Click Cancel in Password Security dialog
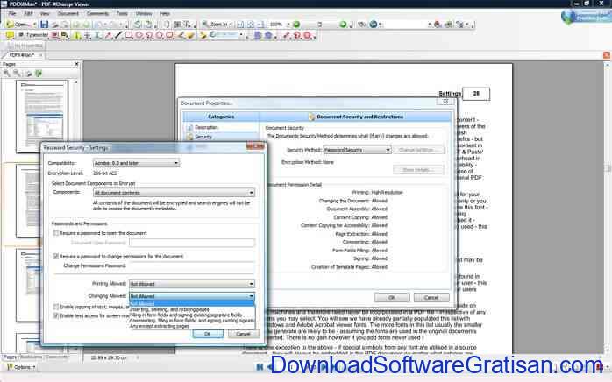 [243, 334]
